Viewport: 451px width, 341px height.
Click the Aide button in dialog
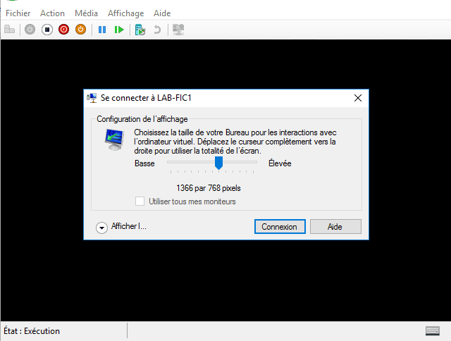pos(335,227)
